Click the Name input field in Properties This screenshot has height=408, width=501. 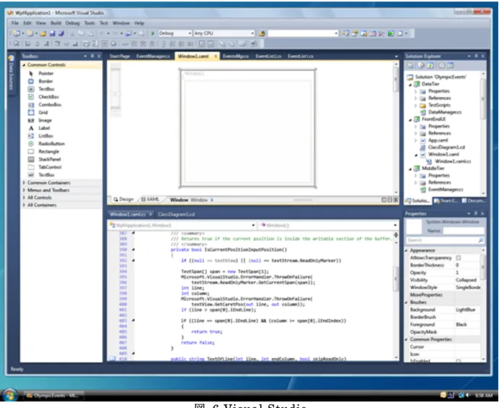click(x=463, y=231)
